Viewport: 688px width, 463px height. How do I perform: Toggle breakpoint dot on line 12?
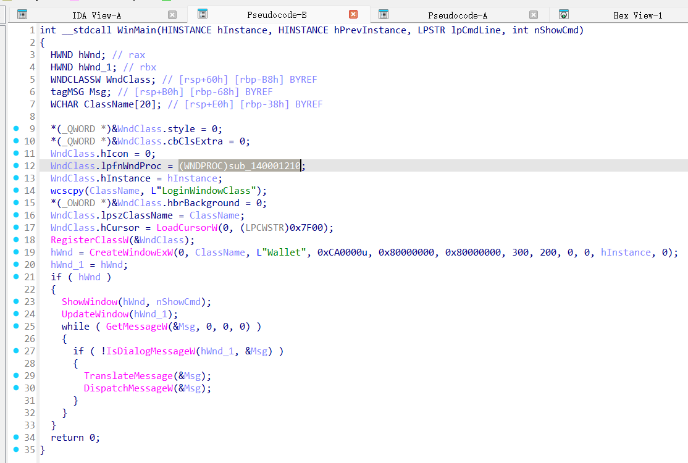pos(16,165)
